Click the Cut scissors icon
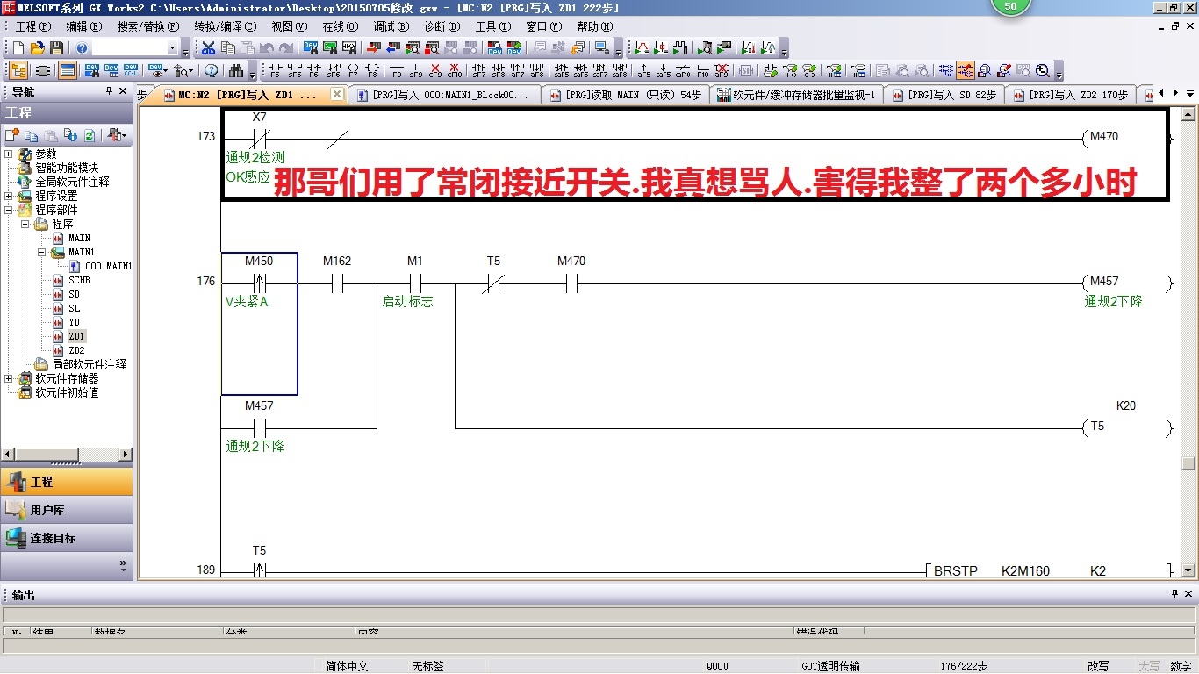 point(209,48)
